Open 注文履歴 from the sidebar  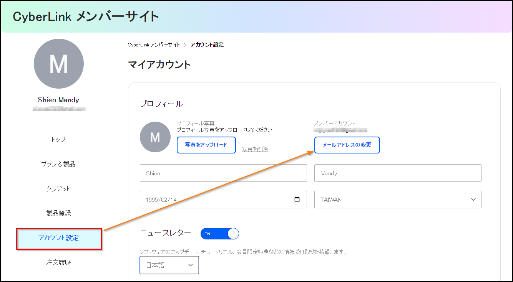[58, 262]
